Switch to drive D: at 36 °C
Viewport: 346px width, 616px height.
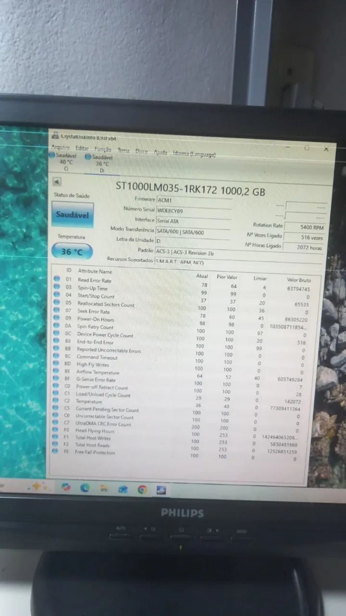99,164
